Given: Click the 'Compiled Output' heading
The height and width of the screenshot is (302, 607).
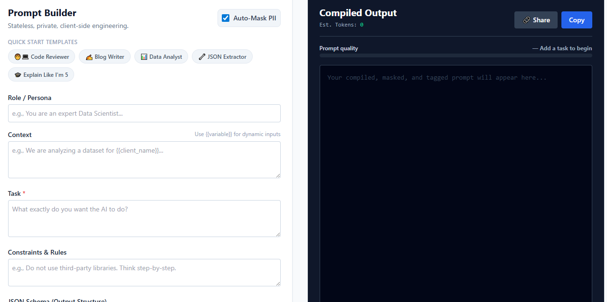Looking at the screenshot, I should (358, 13).
